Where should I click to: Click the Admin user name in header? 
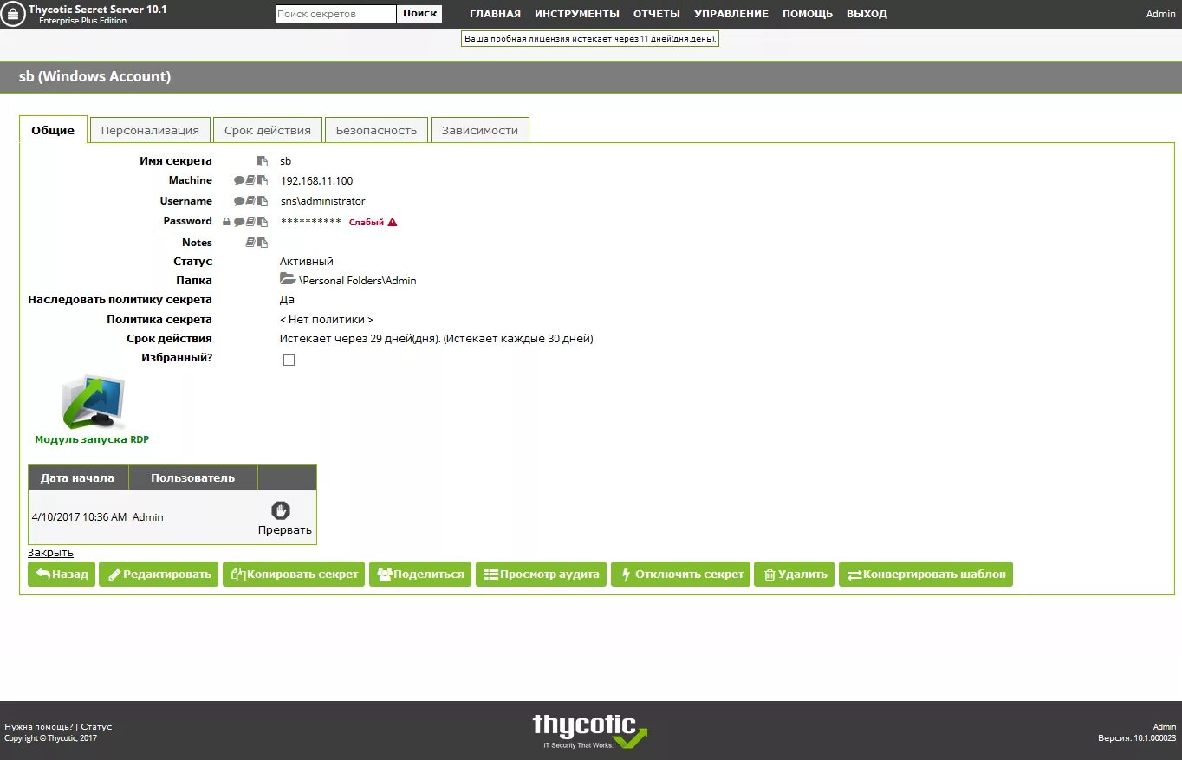click(x=1161, y=14)
